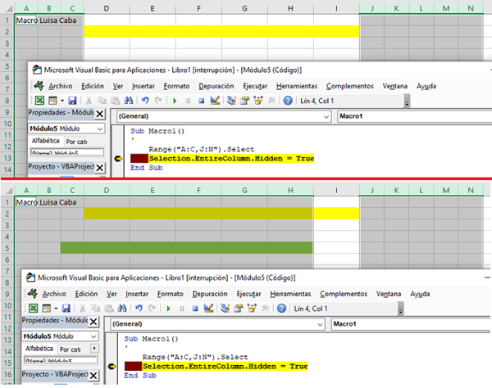Click View Microsoft Excel icon in upper VBA window

tap(39, 101)
